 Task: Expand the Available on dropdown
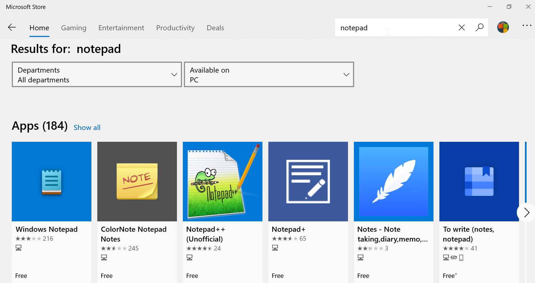269,75
